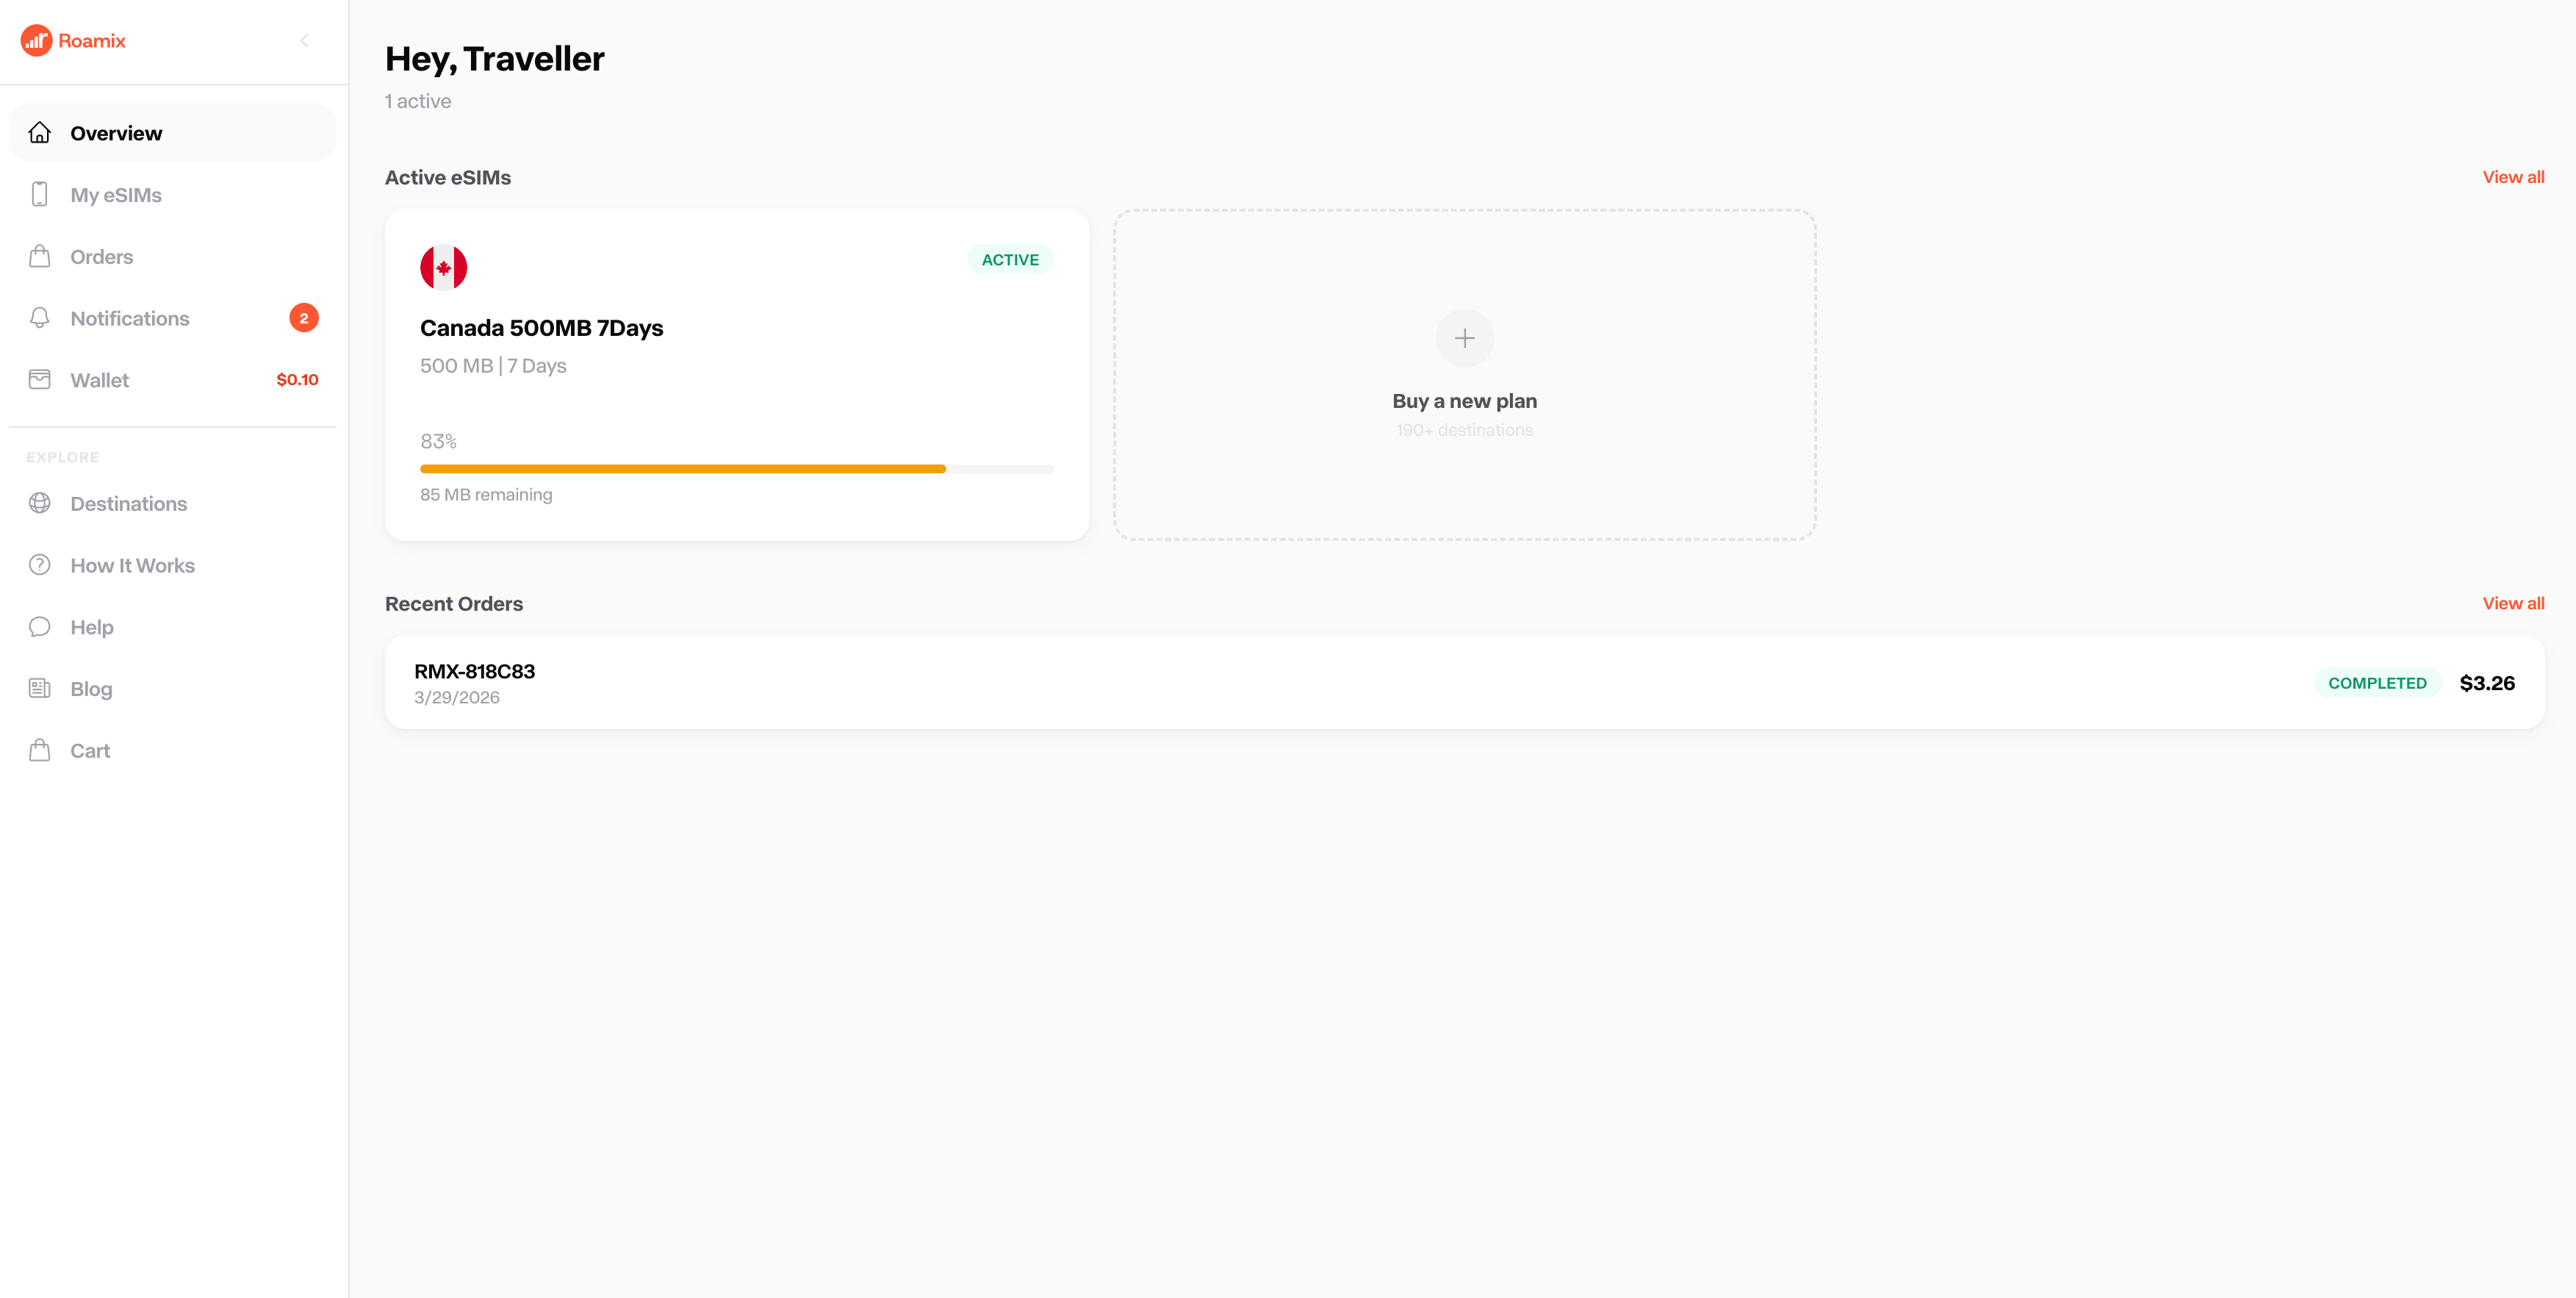Click the plus icon to buy plan
Viewport: 2576px width, 1298px height.
point(1464,338)
